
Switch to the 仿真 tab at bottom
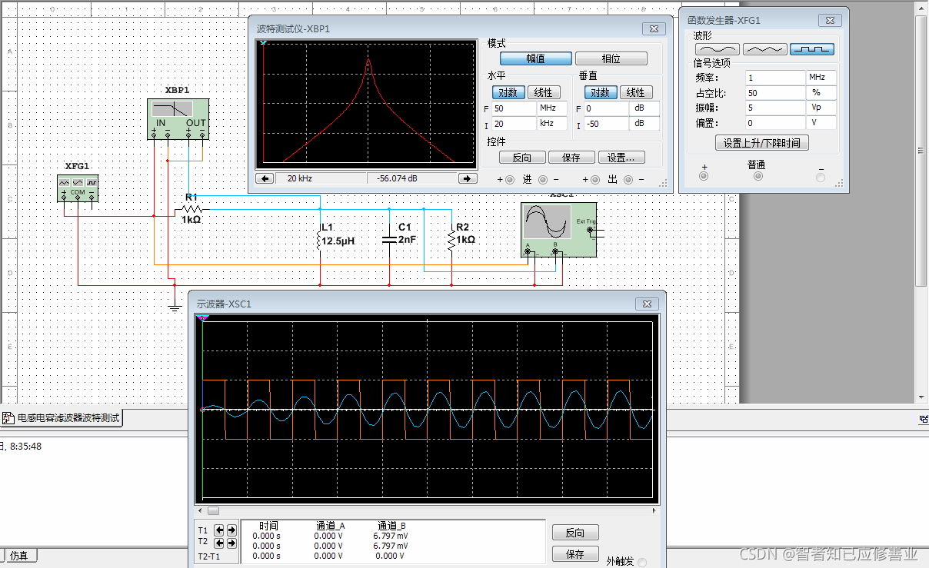pyautogui.click(x=19, y=555)
